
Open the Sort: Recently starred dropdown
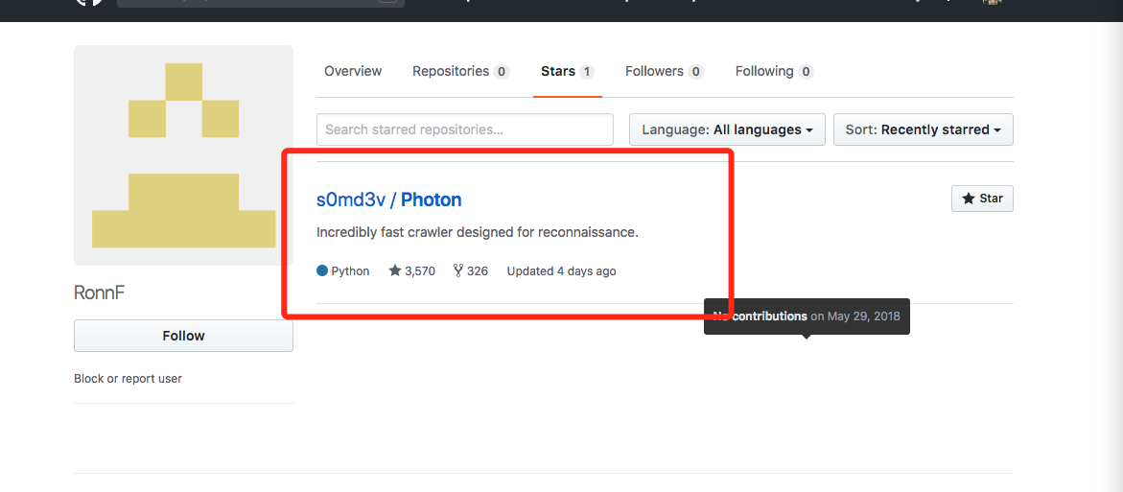click(x=923, y=129)
